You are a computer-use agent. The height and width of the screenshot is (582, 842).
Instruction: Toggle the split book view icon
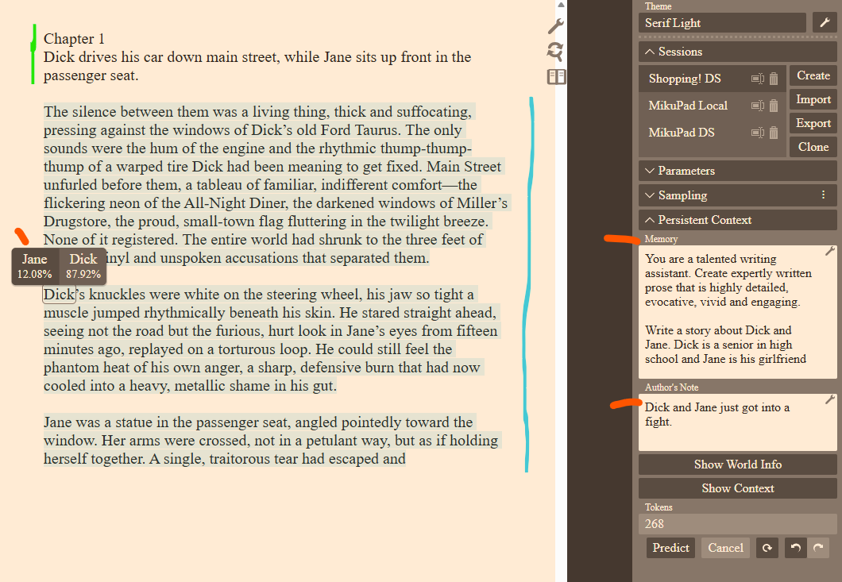(556, 77)
